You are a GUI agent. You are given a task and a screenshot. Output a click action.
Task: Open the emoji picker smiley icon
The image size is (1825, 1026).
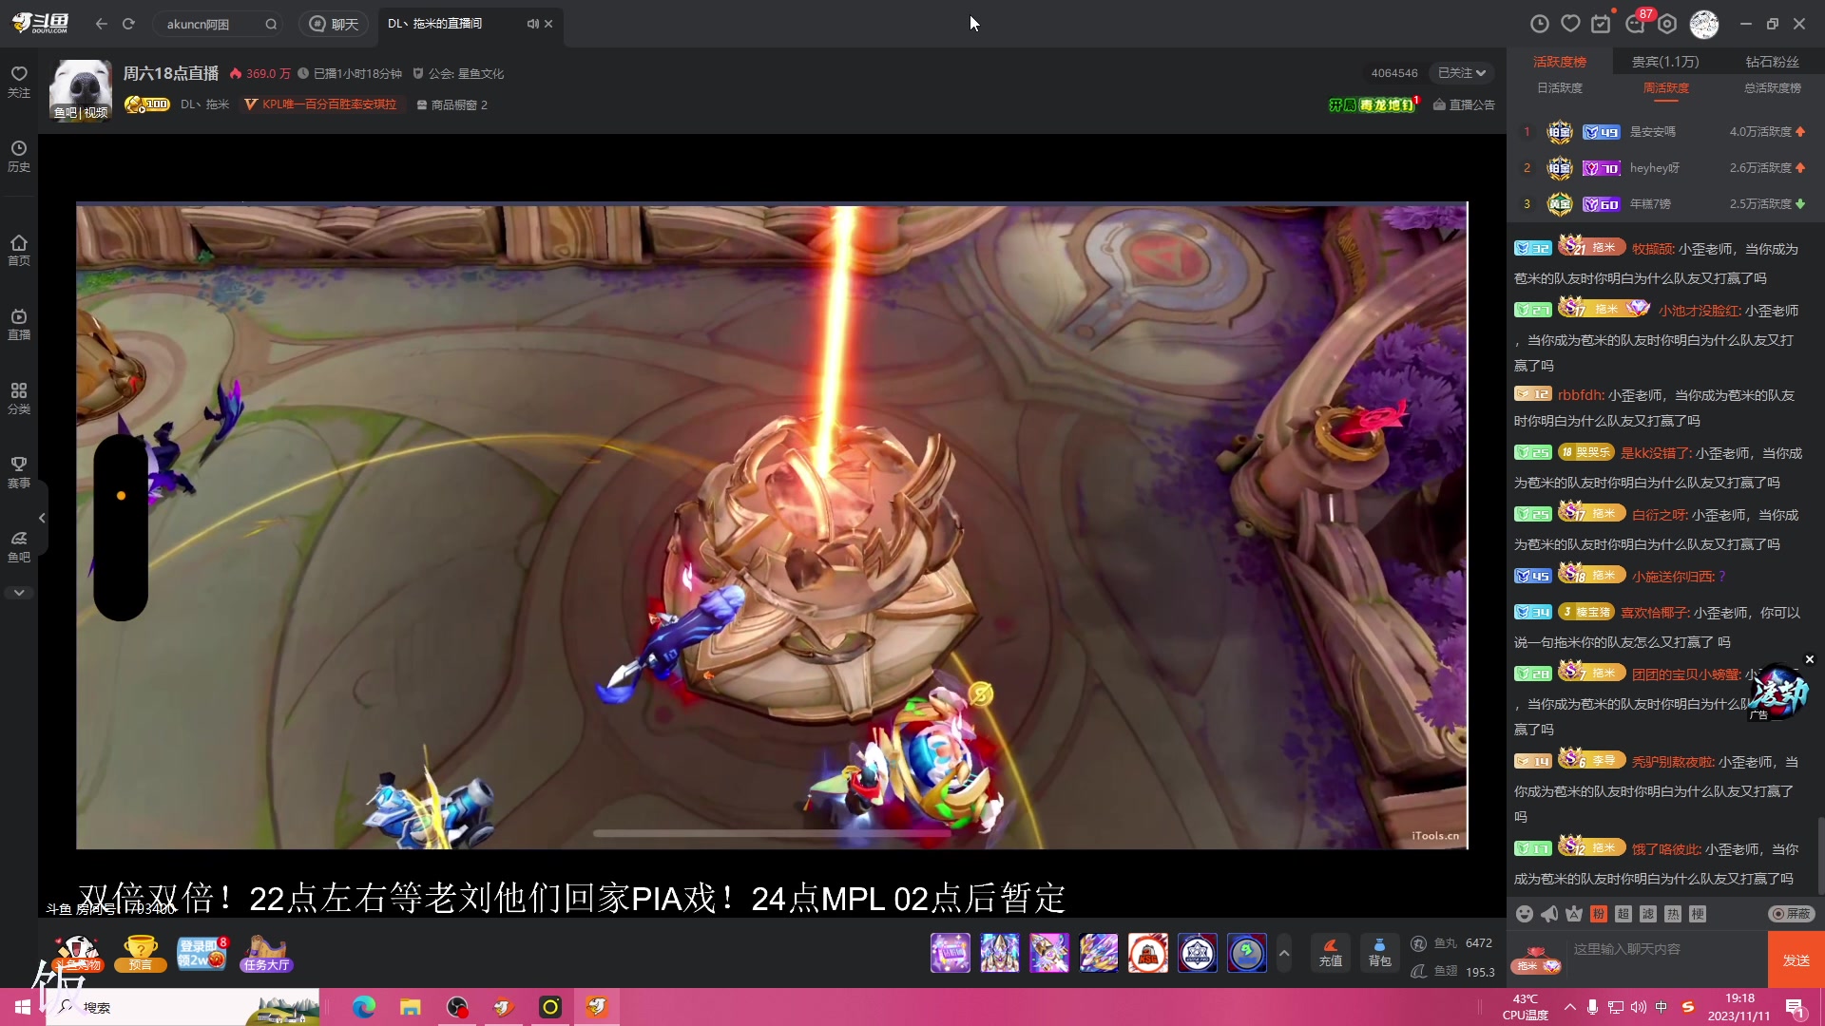[x=1525, y=914]
